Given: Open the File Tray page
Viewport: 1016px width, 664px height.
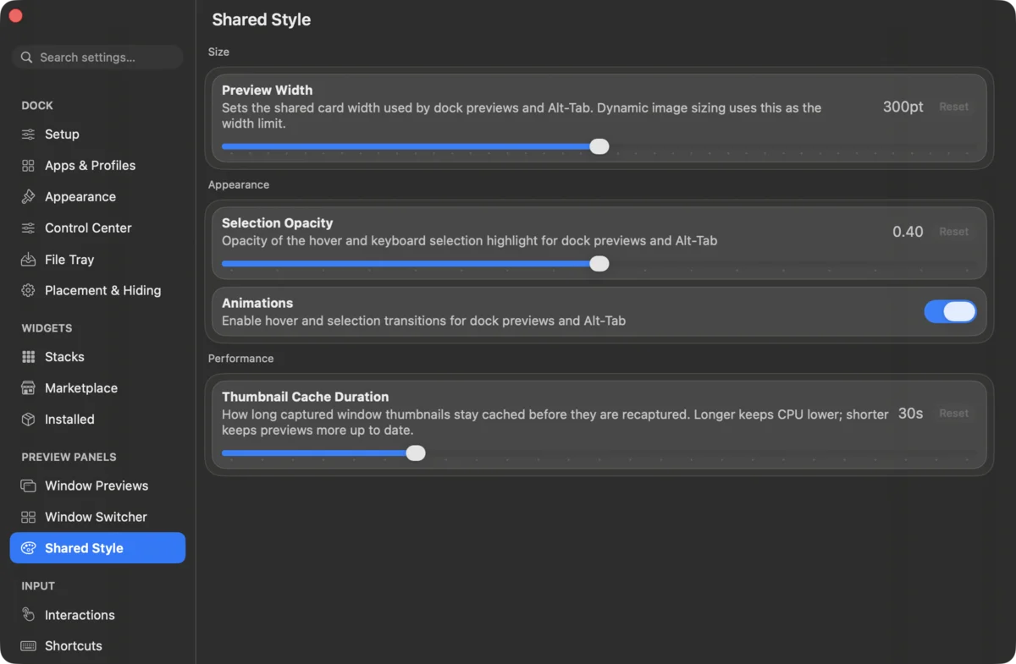Looking at the screenshot, I should [97, 260].
